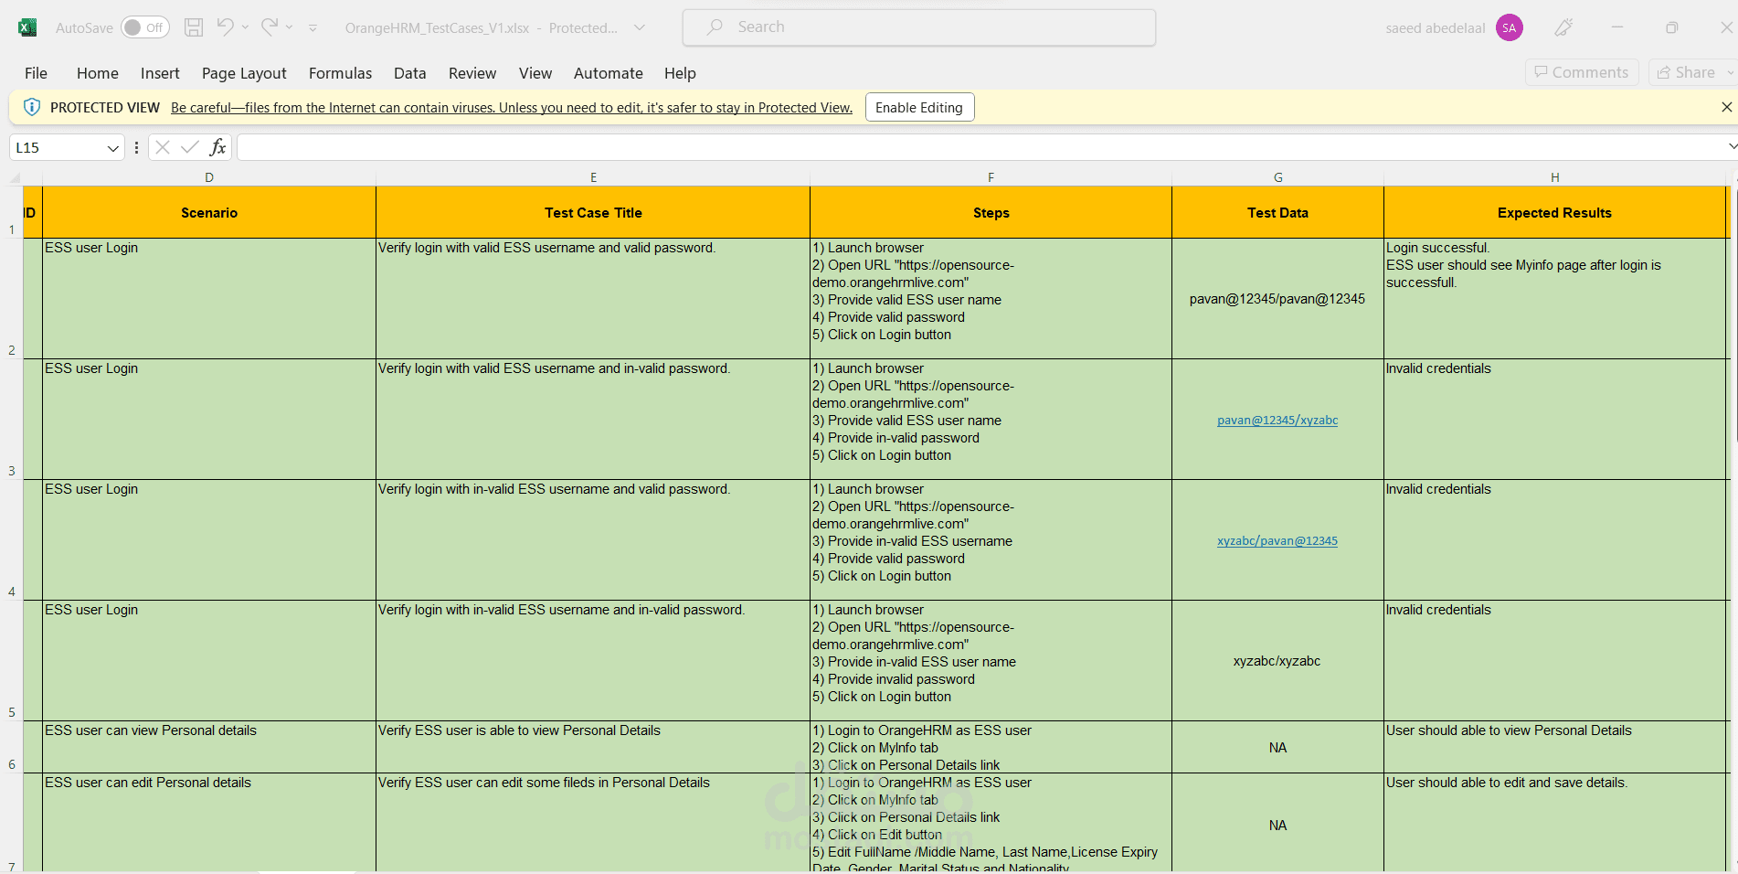The width and height of the screenshot is (1738, 874).
Task: Expand the file name dropdown chevron
Action: click(x=640, y=27)
